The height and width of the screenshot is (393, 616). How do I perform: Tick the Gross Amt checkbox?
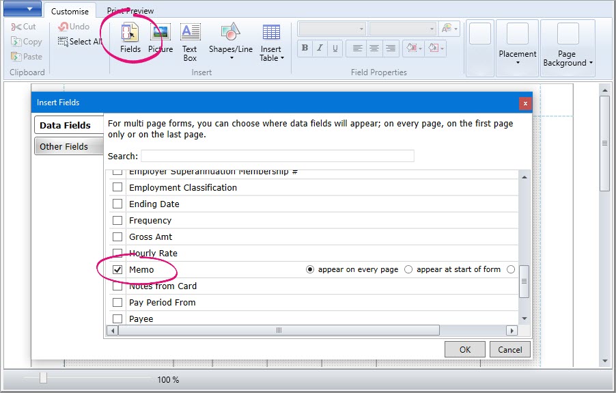coord(117,236)
